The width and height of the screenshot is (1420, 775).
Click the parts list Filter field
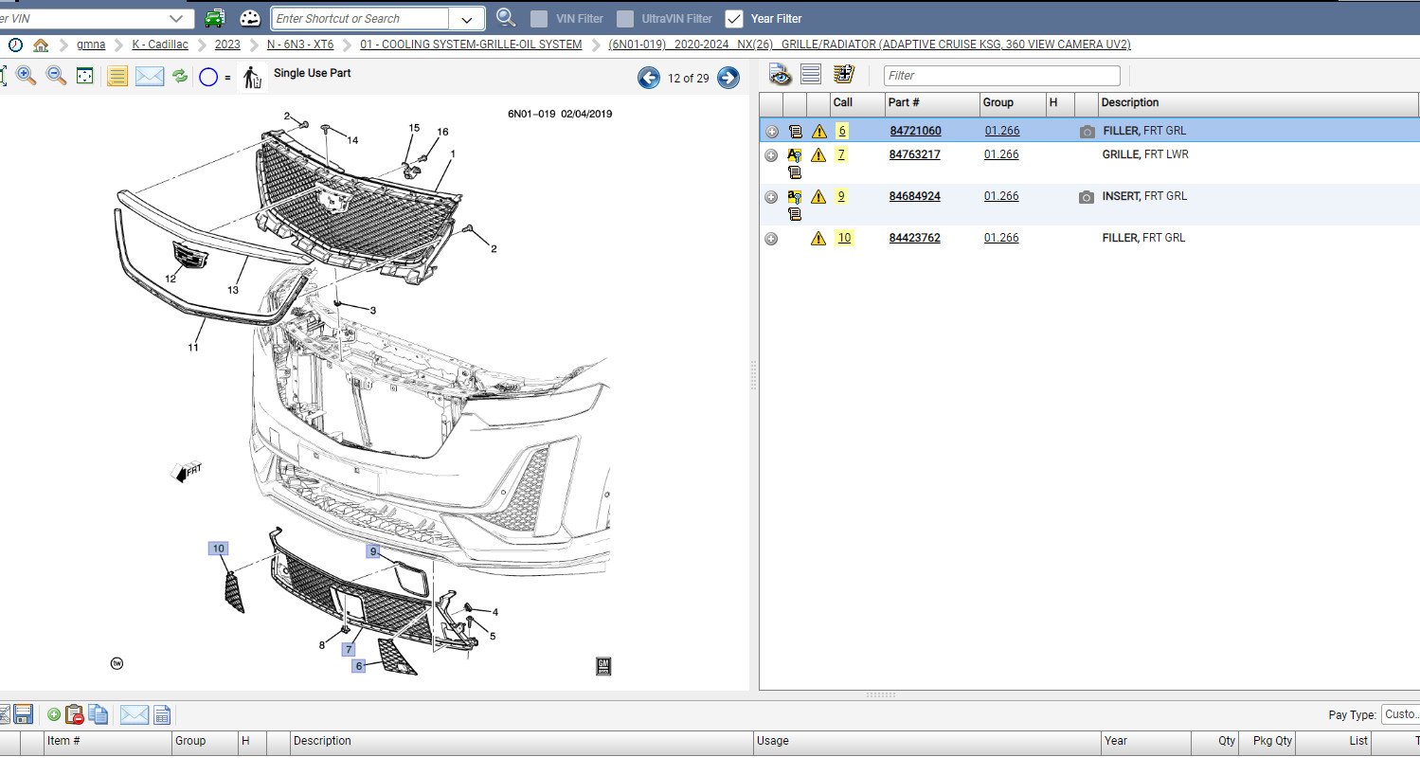(x=1002, y=76)
